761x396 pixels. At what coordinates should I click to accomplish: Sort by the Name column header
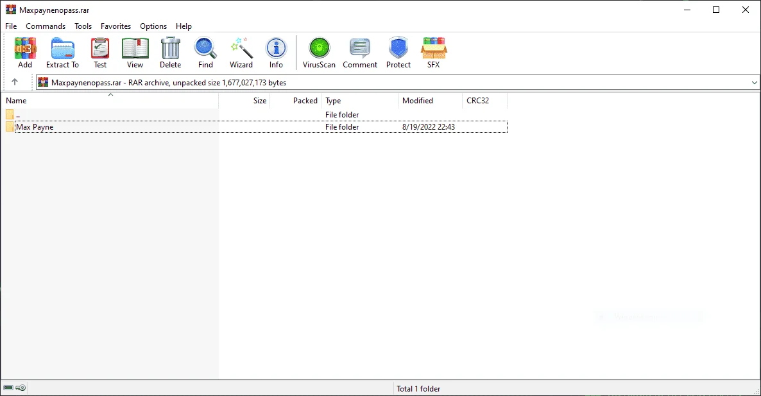pos(110,101)
